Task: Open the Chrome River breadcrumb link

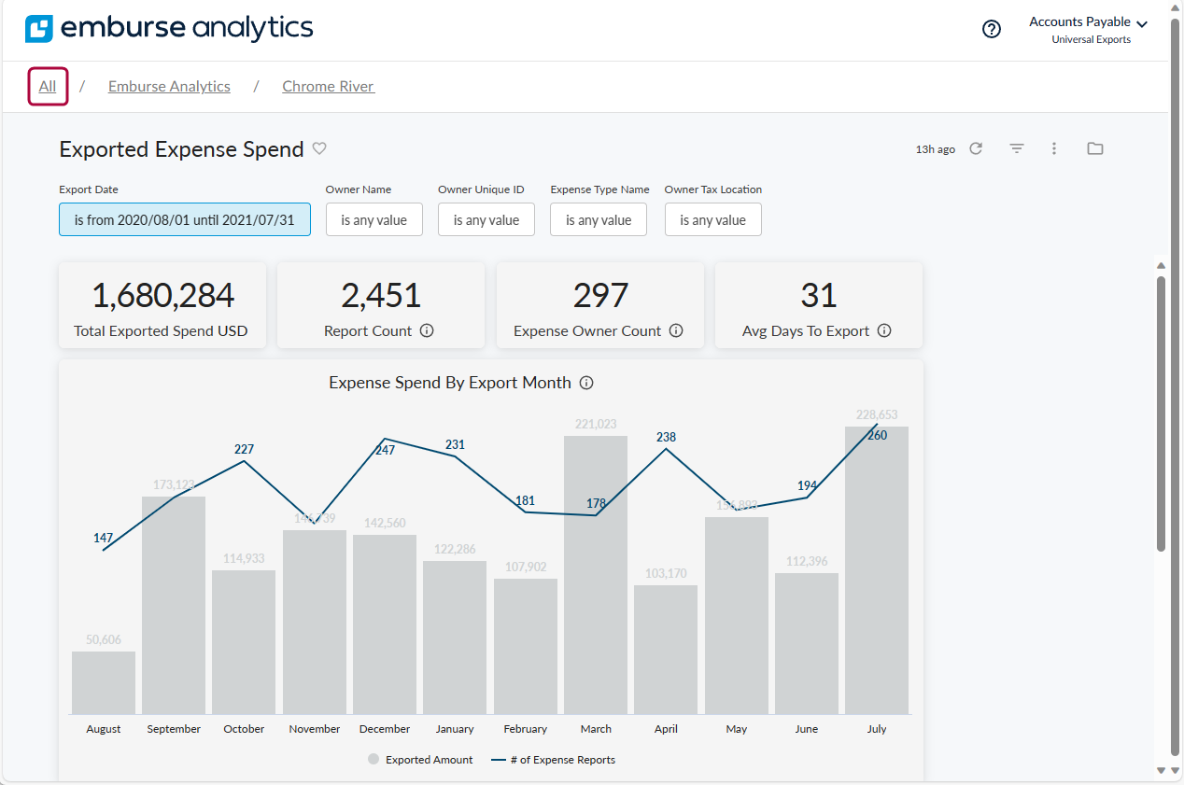Action: click(328, 87)
